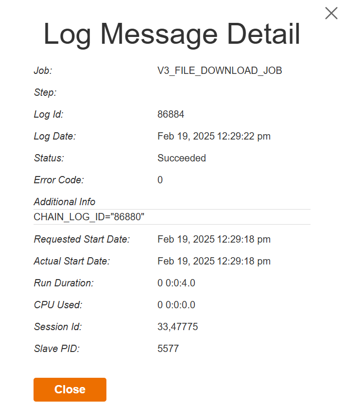The height and width of the screenshot is (405, 345).
Task: Click the Additional Info label
Action: tap(65, 202)
